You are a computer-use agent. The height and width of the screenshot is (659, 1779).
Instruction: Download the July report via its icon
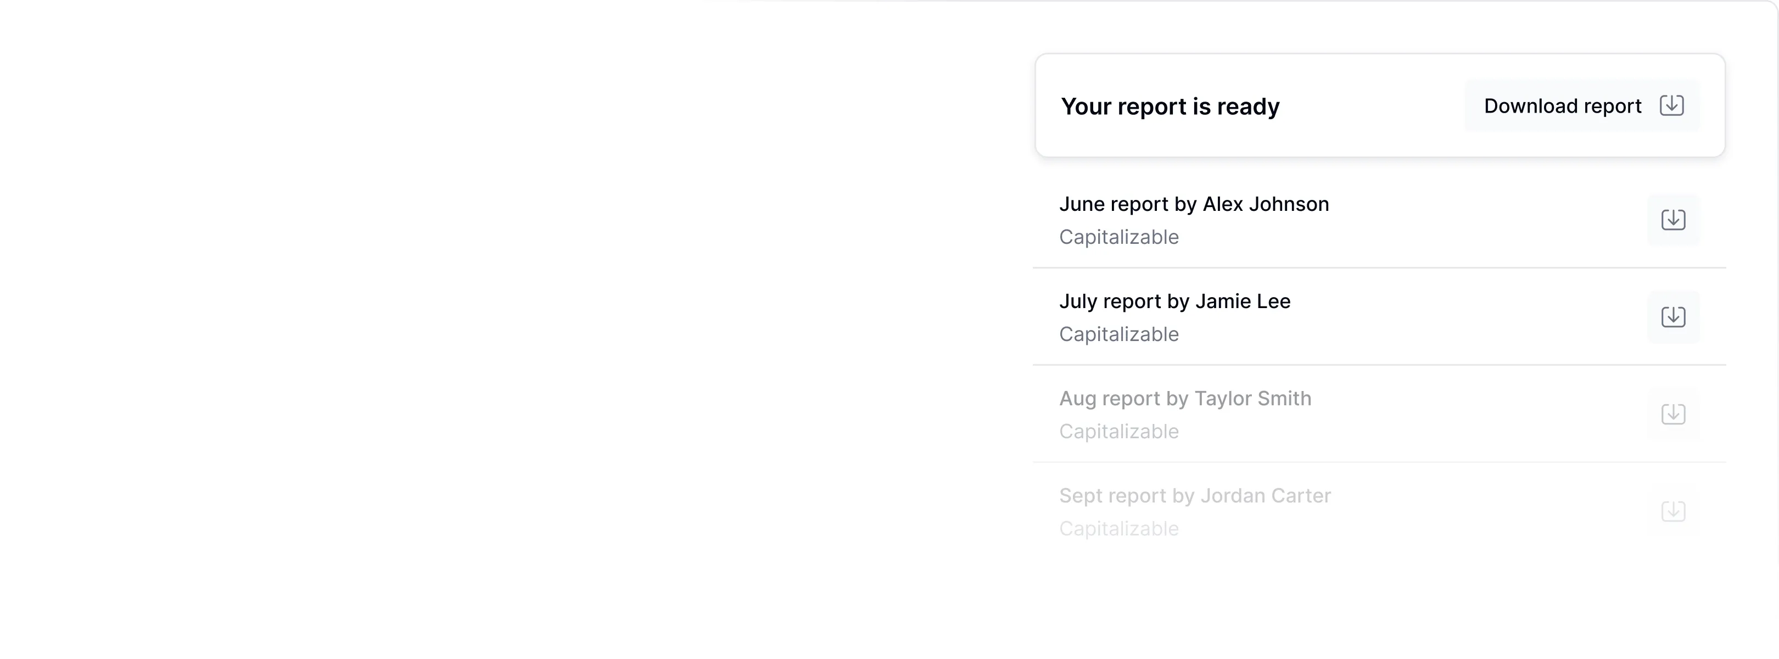1674,317
